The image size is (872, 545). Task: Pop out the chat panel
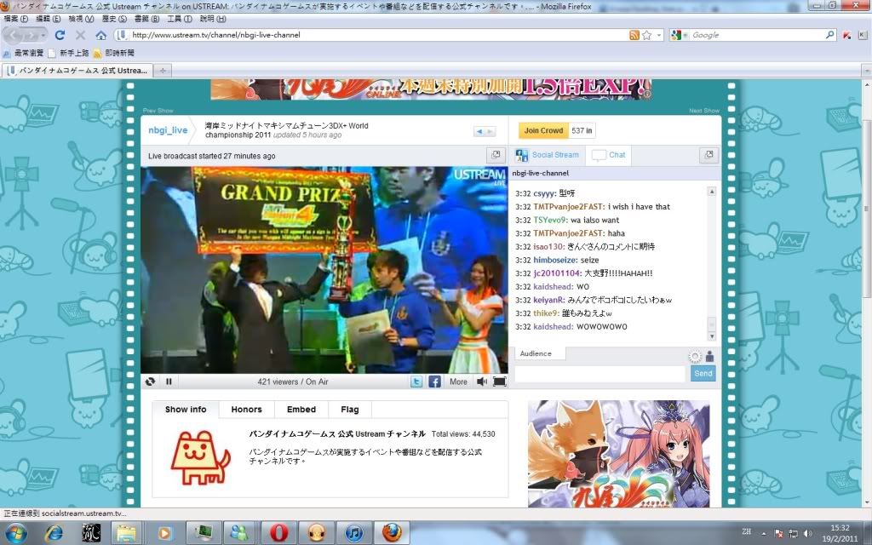coord(708,155)
